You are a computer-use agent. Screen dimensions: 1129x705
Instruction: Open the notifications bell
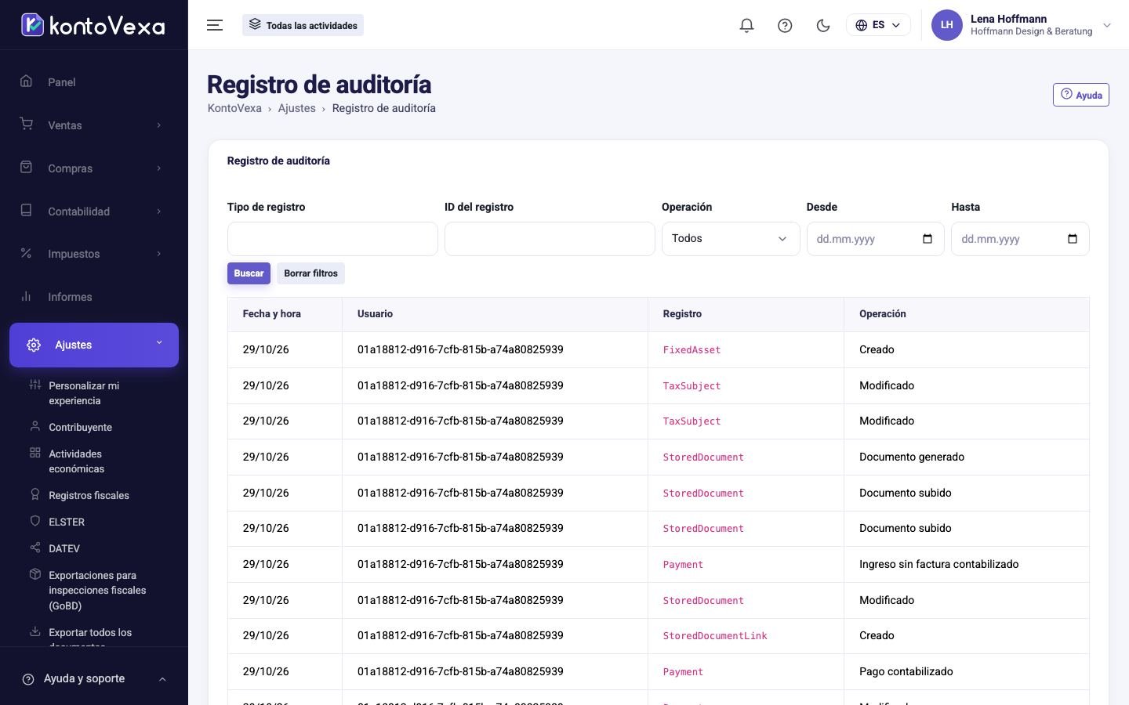point(746,25)
